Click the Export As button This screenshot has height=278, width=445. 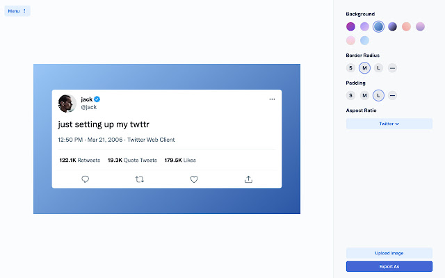389,266
